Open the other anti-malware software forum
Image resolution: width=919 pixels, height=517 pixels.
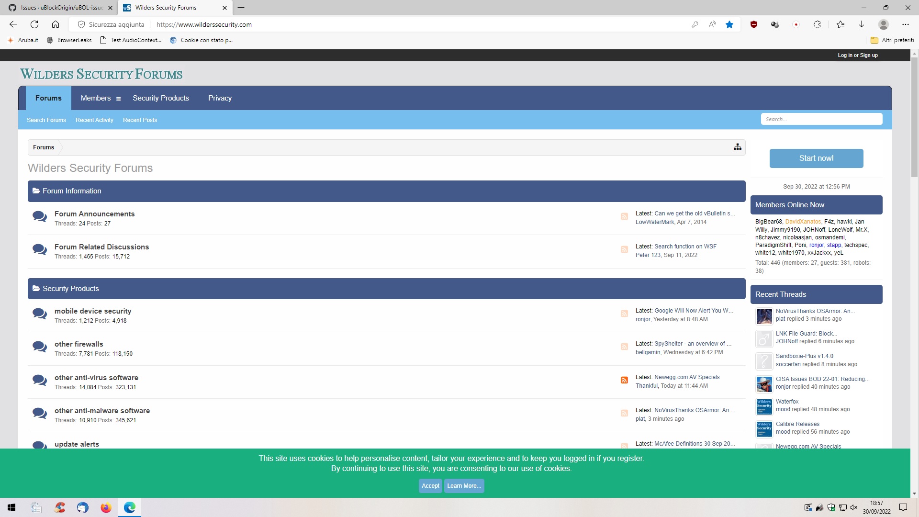click(102, 411)
